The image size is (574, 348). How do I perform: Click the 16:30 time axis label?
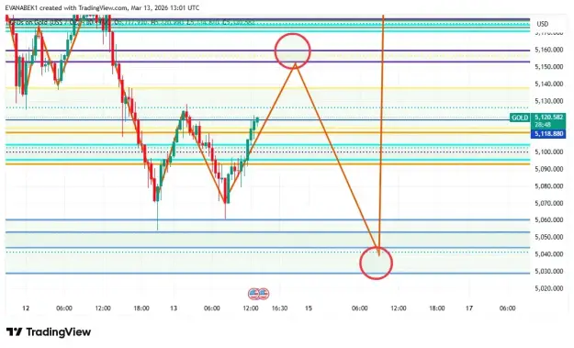pyautogui.click(x=279, y=309)
